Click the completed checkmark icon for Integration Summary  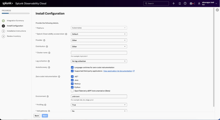pos(3,21)
